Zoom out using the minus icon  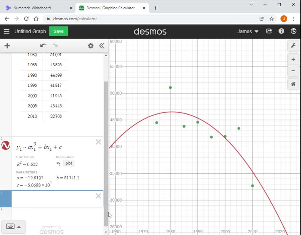click(293, 71)
